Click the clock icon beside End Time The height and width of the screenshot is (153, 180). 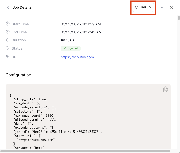8,32
